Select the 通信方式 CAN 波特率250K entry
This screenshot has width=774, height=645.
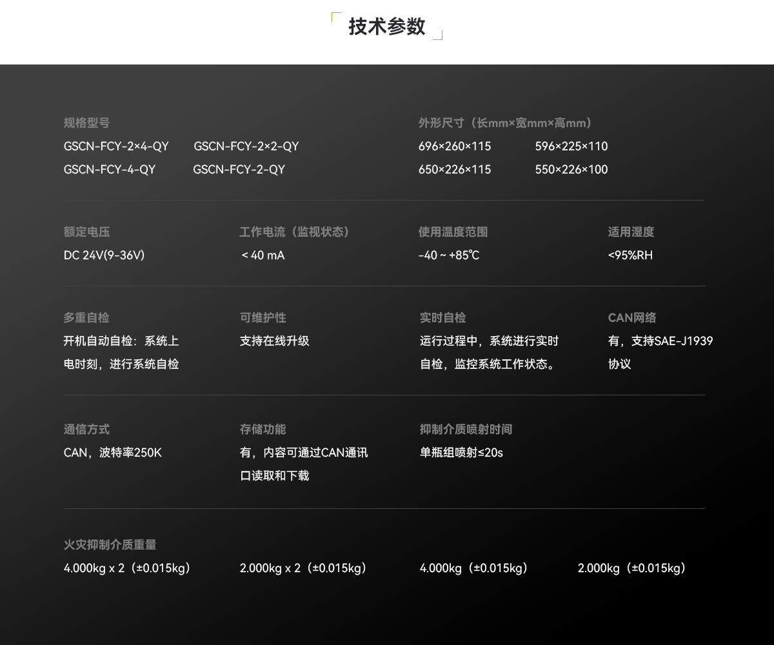click(114, 453)
